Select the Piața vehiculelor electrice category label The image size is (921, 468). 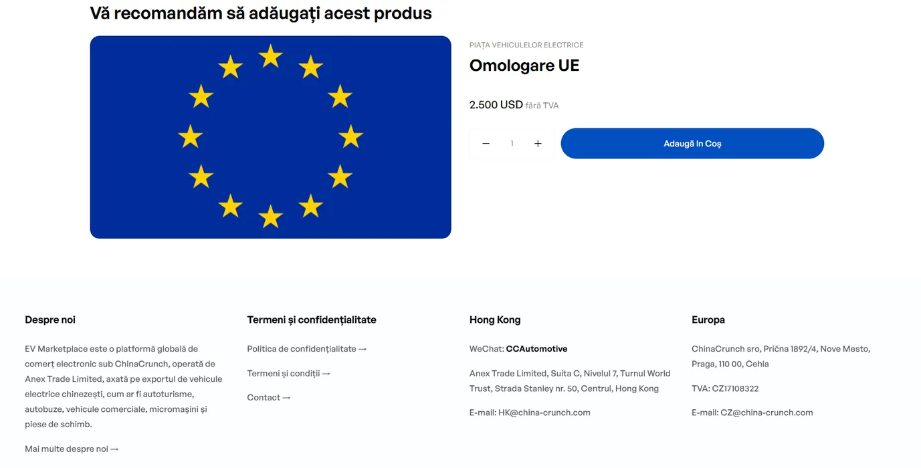[526, 45]
